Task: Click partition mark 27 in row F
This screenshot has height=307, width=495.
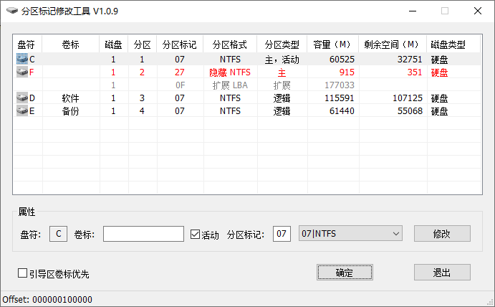Action: point(180,72)
